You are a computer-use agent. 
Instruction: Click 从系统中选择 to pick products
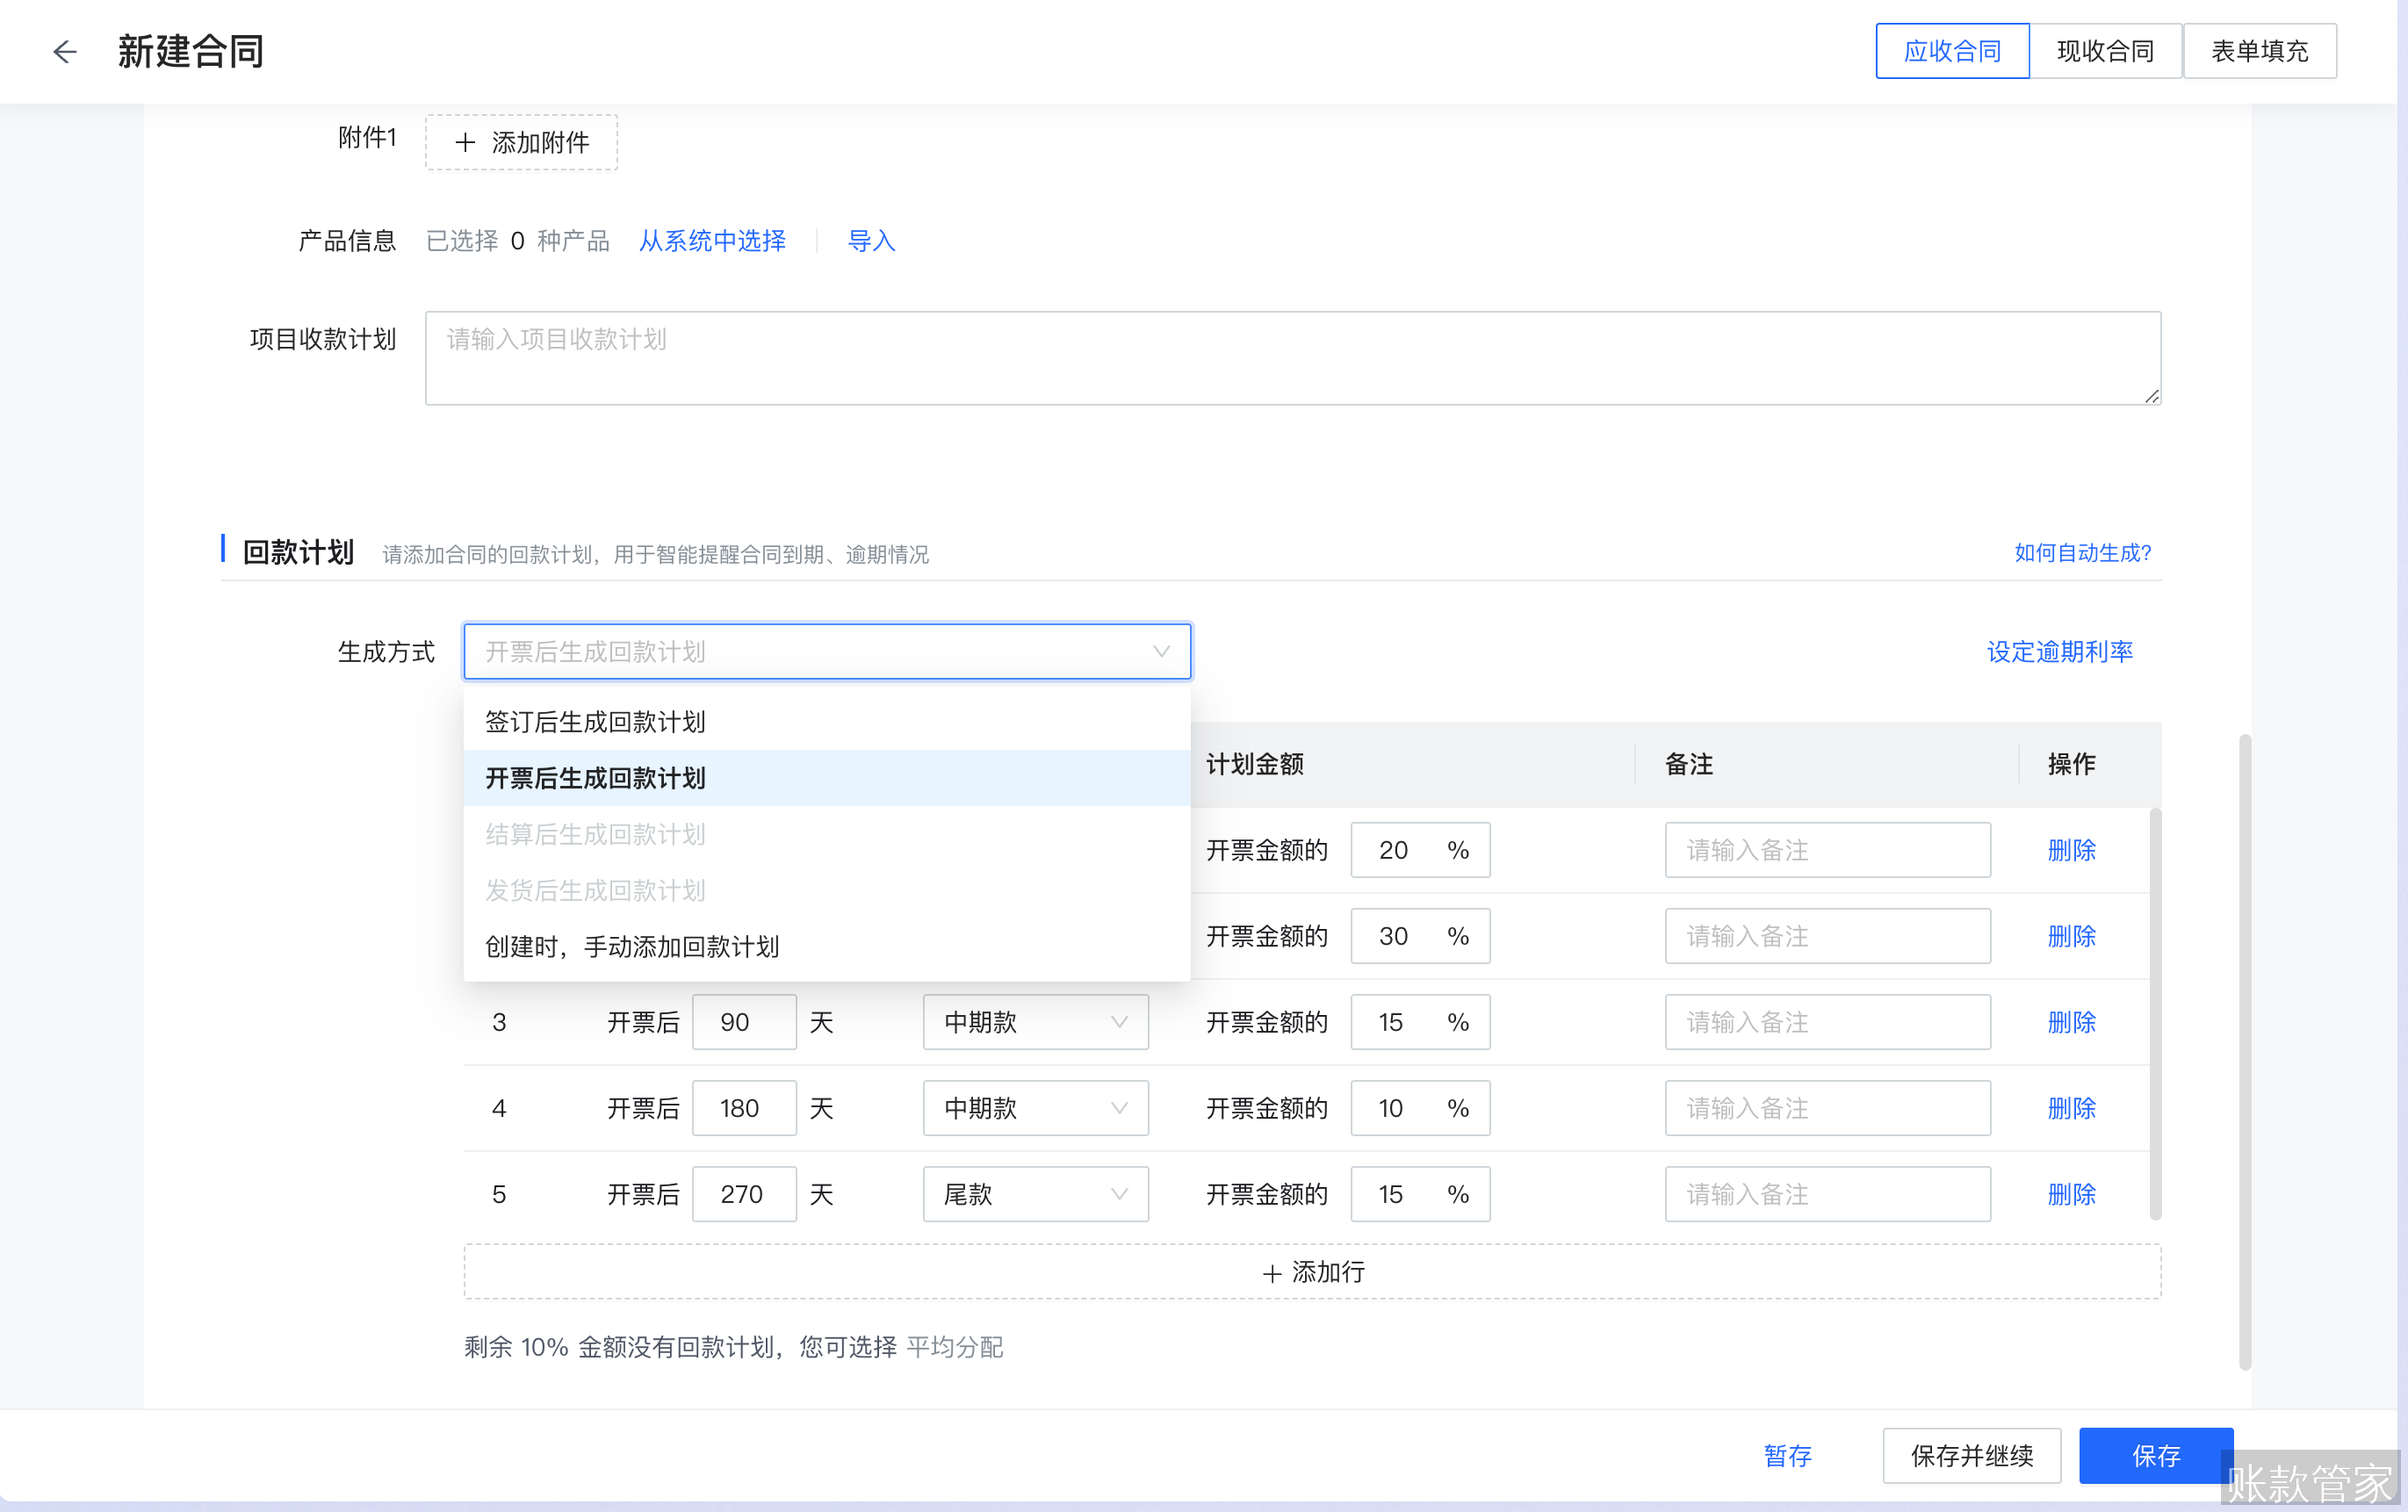712,240
